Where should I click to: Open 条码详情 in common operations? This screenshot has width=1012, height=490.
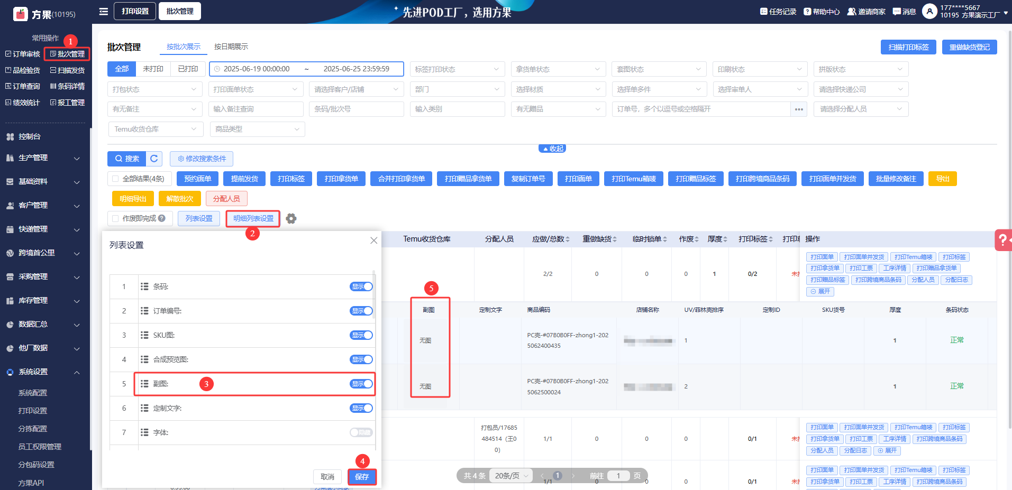pyautogui.click(x=67, y=86)
